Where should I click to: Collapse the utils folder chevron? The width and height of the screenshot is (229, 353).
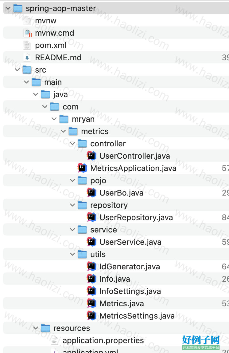click(72, 254)
